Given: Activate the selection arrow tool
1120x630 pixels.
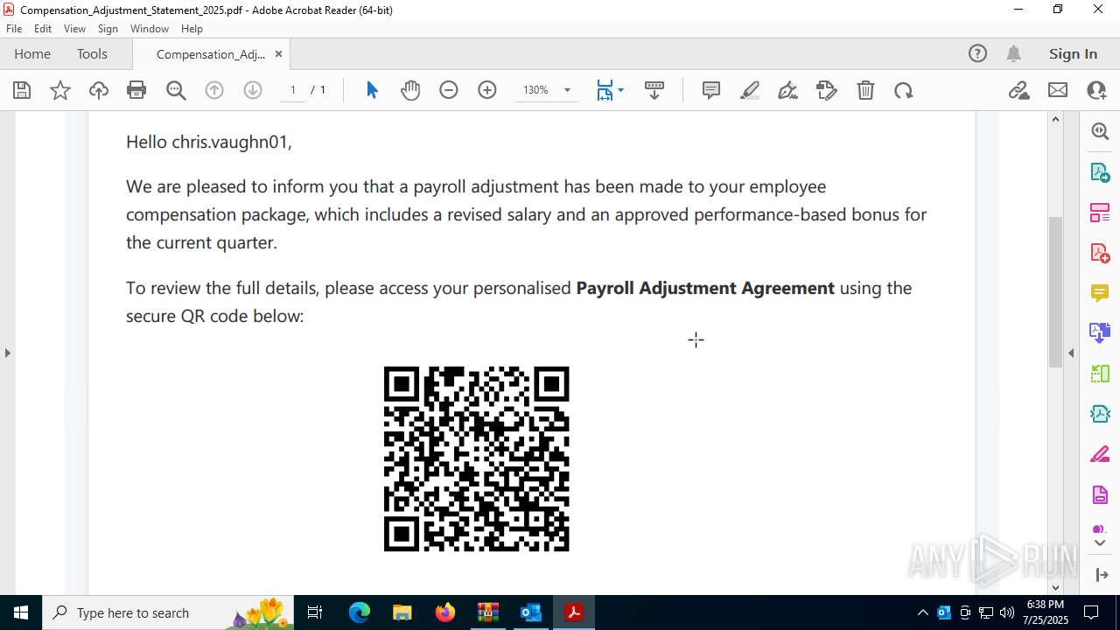Looking at the screenshot, I should [x=372, y=90].
